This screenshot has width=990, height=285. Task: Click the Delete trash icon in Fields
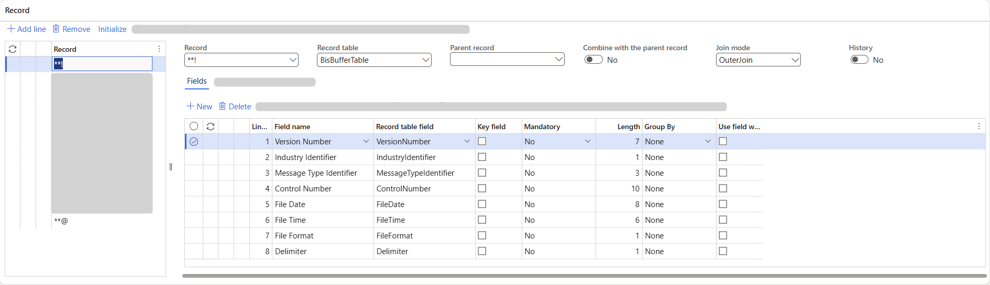pyautogui.click(x=222, y=106)
